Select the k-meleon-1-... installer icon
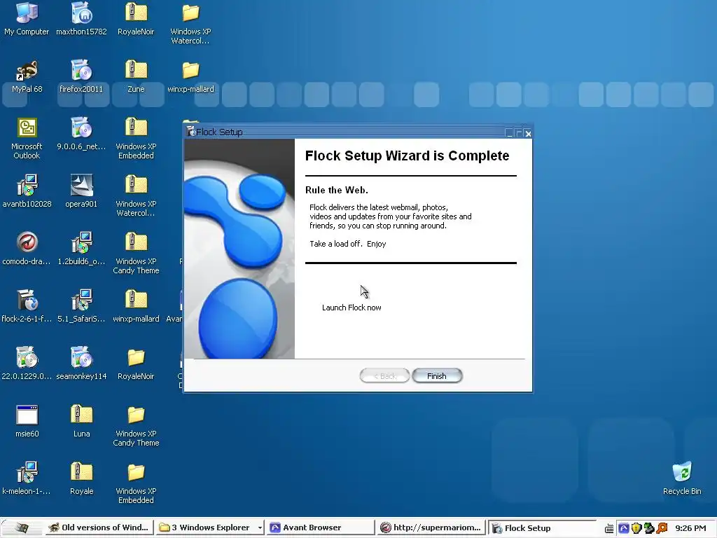Screen dimensions: 717x538 point(27,478)
